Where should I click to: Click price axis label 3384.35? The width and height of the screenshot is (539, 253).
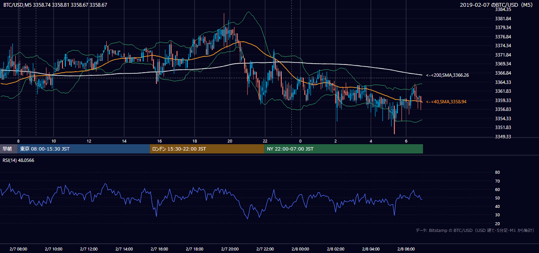[503, 9]
